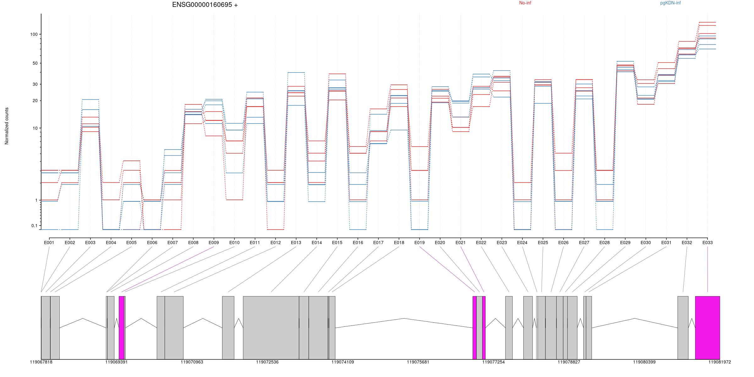Select exon label E029
The height and width of the screenshot is (377, 754).
(x=625, y=243)
